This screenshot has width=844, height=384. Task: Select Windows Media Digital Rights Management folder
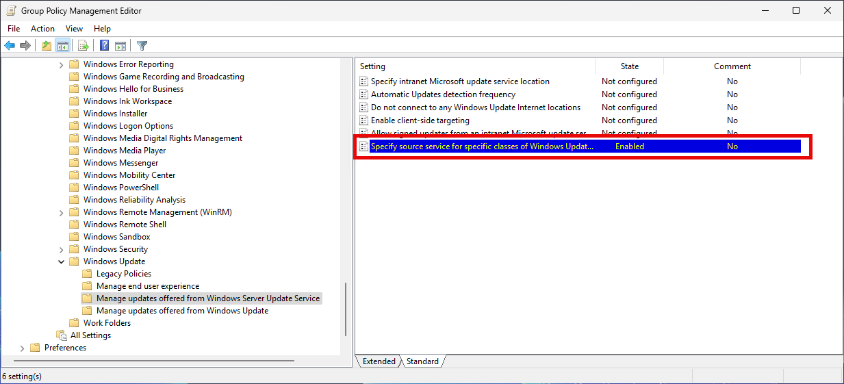pos(163,138)
